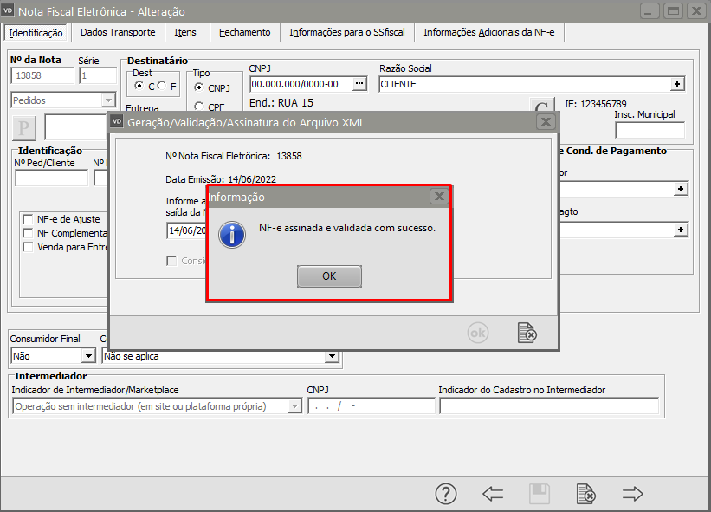The width and height of the screenshot is (711, 512).
Task: Select the CPF tipo radio button
Action: click(x=198, y=107)
